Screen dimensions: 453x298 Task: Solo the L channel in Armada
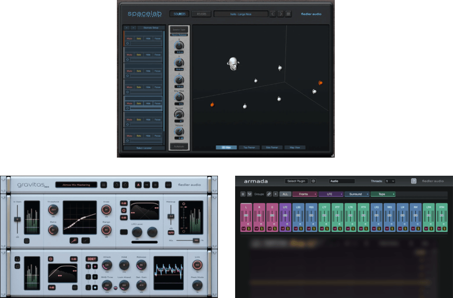249,228
